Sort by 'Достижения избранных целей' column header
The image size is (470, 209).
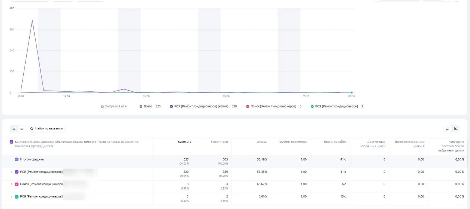point(373,144)
